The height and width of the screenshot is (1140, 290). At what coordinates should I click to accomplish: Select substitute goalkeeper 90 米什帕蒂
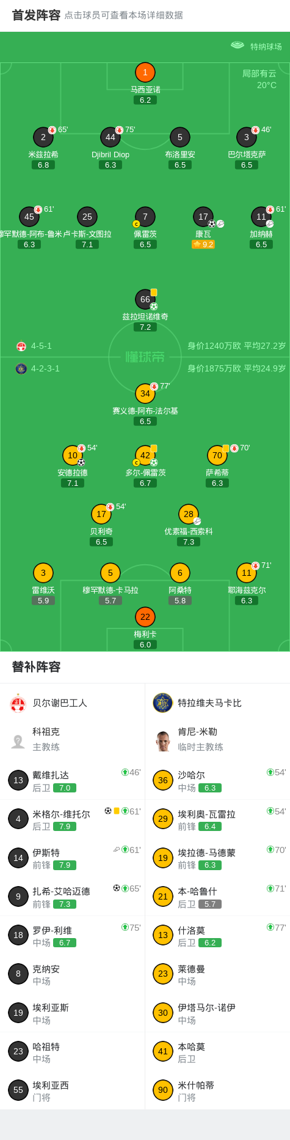pyautogui.click(x=217, y=1090)
